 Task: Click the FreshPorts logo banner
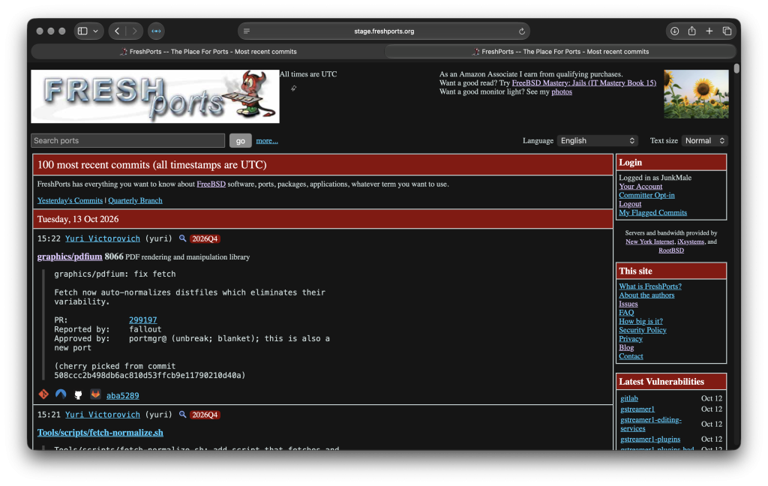point(155,96)
